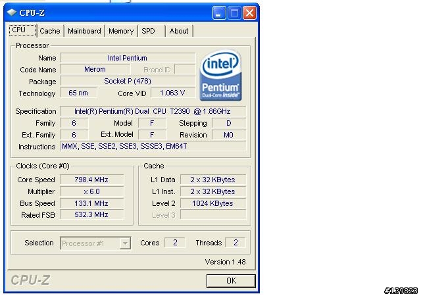Click the Specification field with T2390

click(153, 111)
